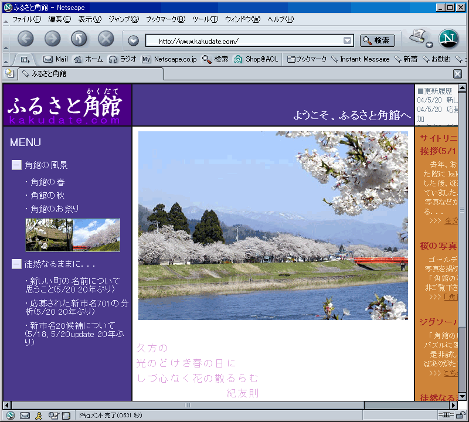The height and width of the screenshot is (422, 469).
Task: Open Shop@AOL from the personal toolbar
Action: [256, 59]
